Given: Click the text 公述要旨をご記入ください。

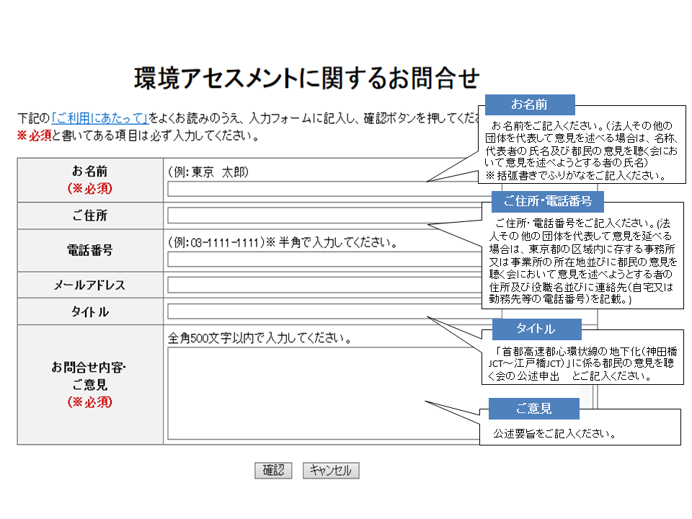Looking at the screenshot, I should pos(555,433).
